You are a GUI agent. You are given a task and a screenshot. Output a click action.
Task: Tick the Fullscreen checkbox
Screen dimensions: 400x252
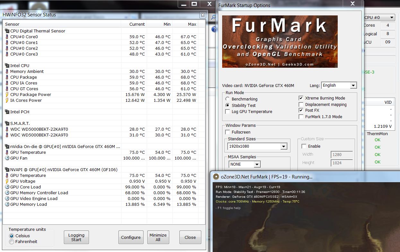[x=228, y=132]
